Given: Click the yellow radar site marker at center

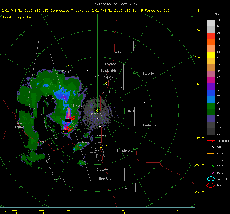Looking at the screenshot, I should tap(98, 111).
